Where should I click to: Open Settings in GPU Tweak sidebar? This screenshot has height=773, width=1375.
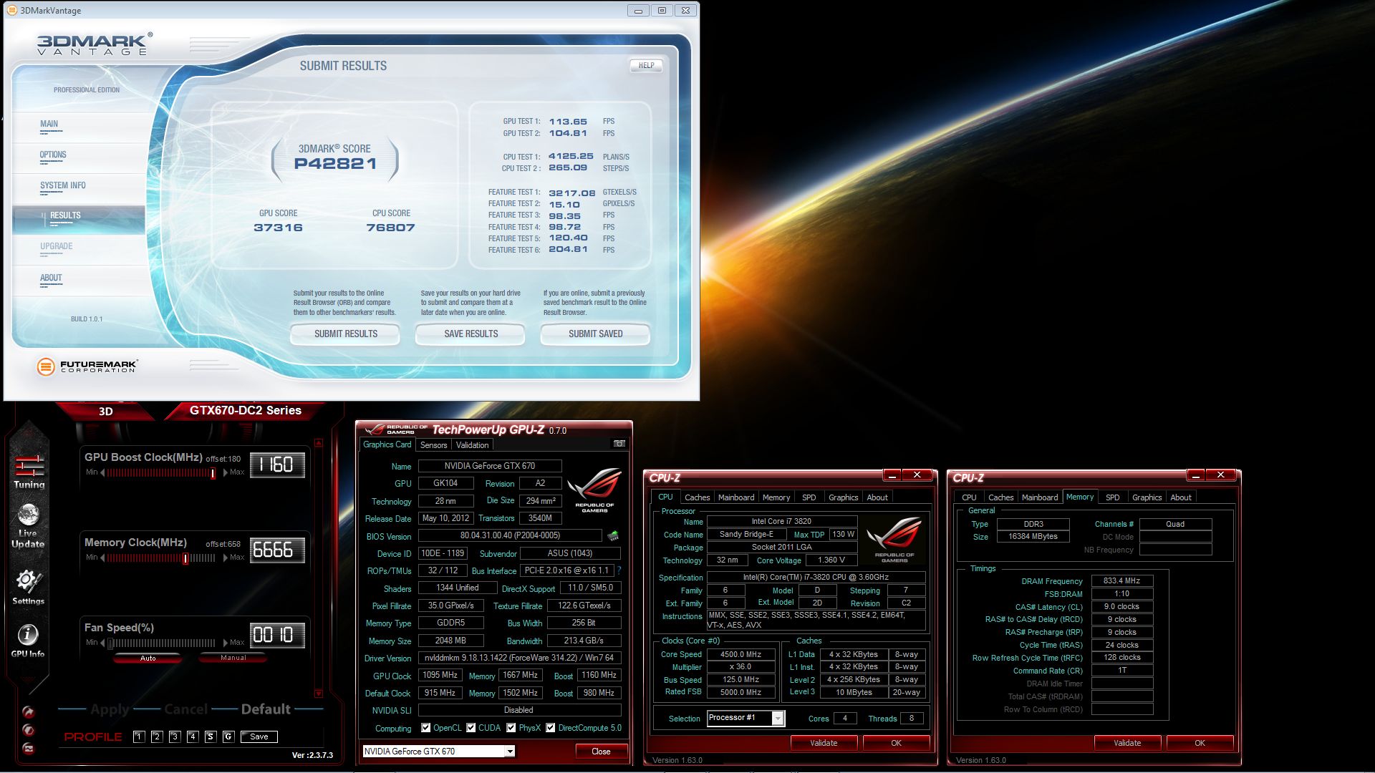click(x=29, y=587)
